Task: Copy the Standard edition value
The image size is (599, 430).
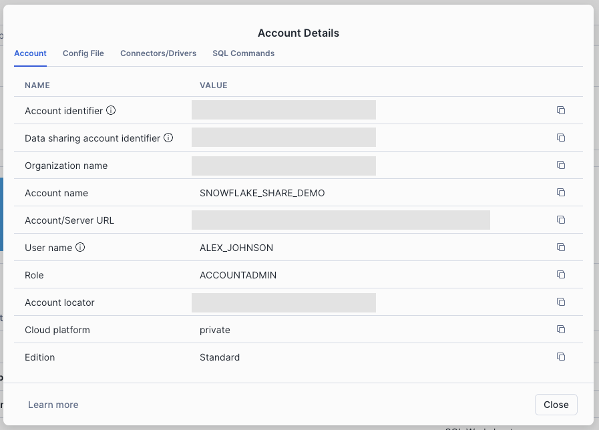Action: pos(561,357)
